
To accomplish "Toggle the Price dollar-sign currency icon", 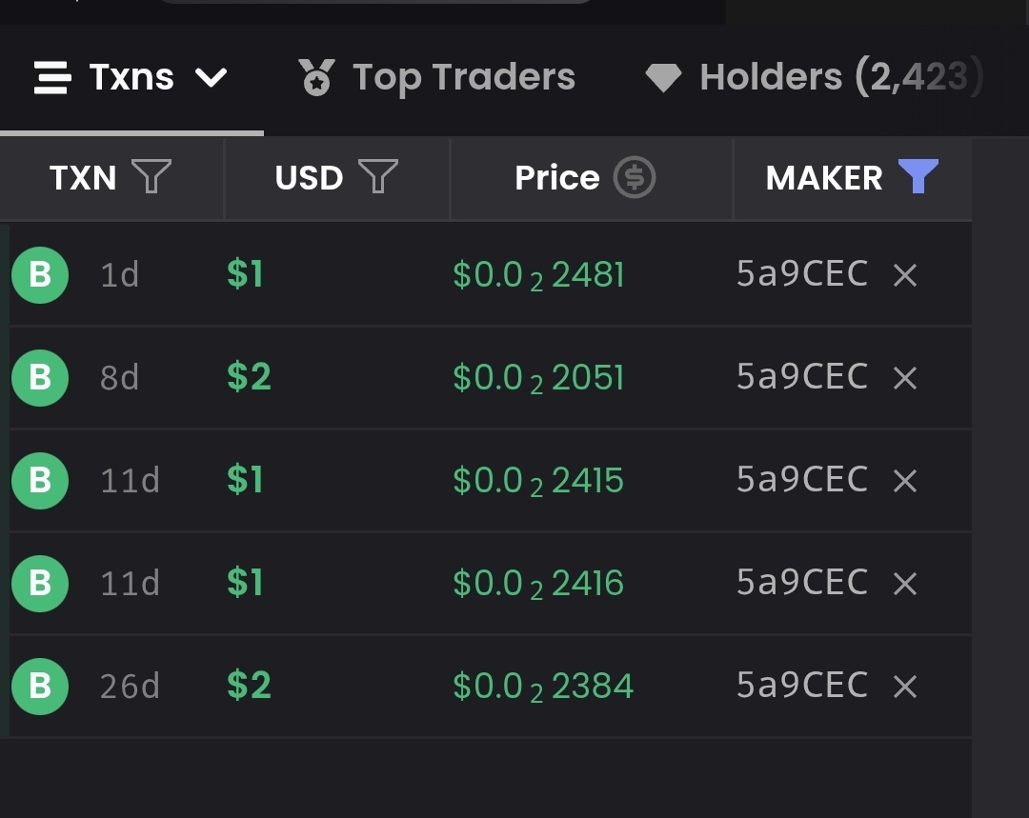I will [x=634, y=177].
